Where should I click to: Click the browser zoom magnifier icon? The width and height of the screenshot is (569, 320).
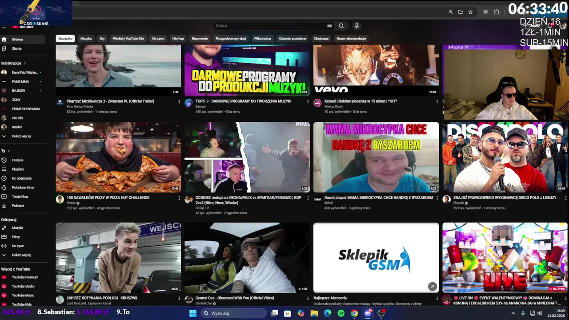click(x=451, y=12)
